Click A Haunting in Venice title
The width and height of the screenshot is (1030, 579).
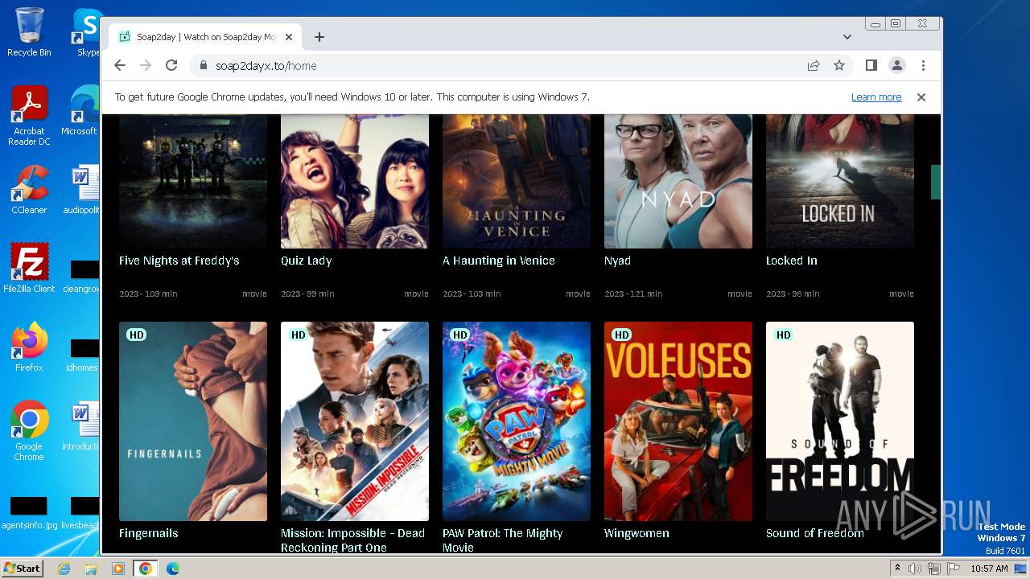tap(499, 261)
